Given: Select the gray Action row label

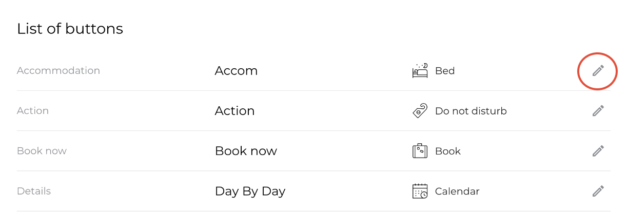Looking at the screenshot, I should (x=33, y=111).
